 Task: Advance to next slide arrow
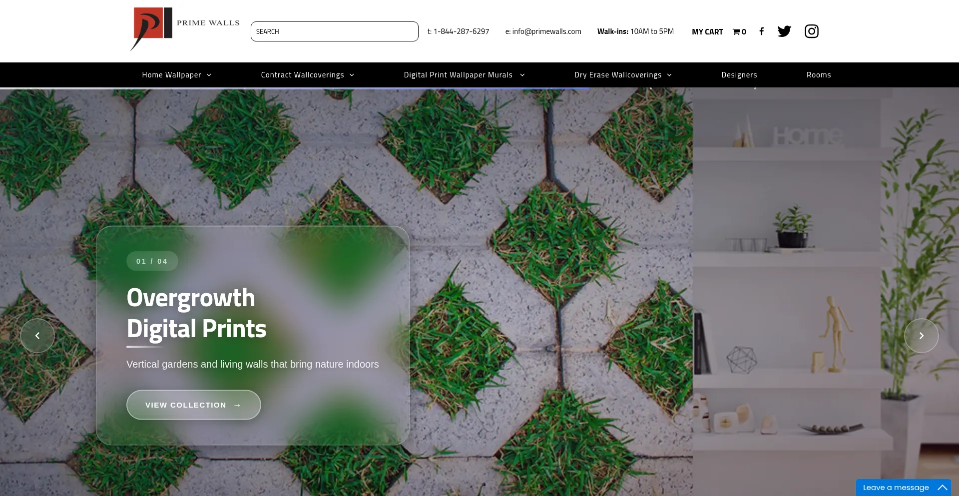click(x=922, y=336)
